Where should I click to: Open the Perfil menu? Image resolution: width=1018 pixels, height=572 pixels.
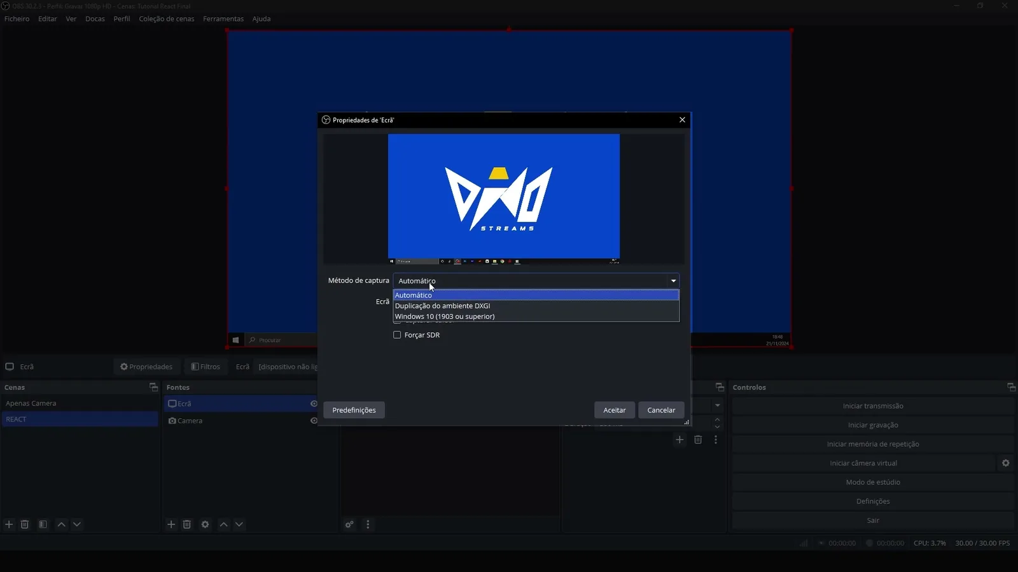pos(122,18)
